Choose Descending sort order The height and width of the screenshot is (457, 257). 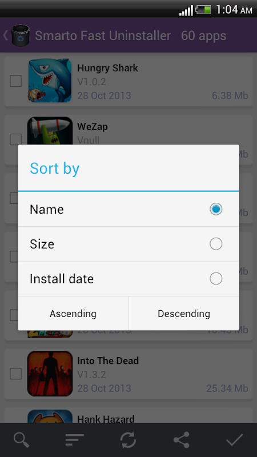click(x=184, y=313)
